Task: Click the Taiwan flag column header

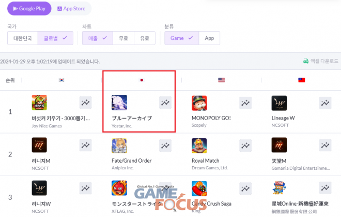Action: [301, 80]
